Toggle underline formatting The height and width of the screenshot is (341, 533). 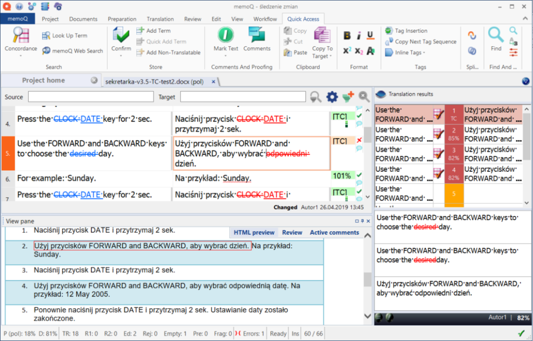pos(370,35)
